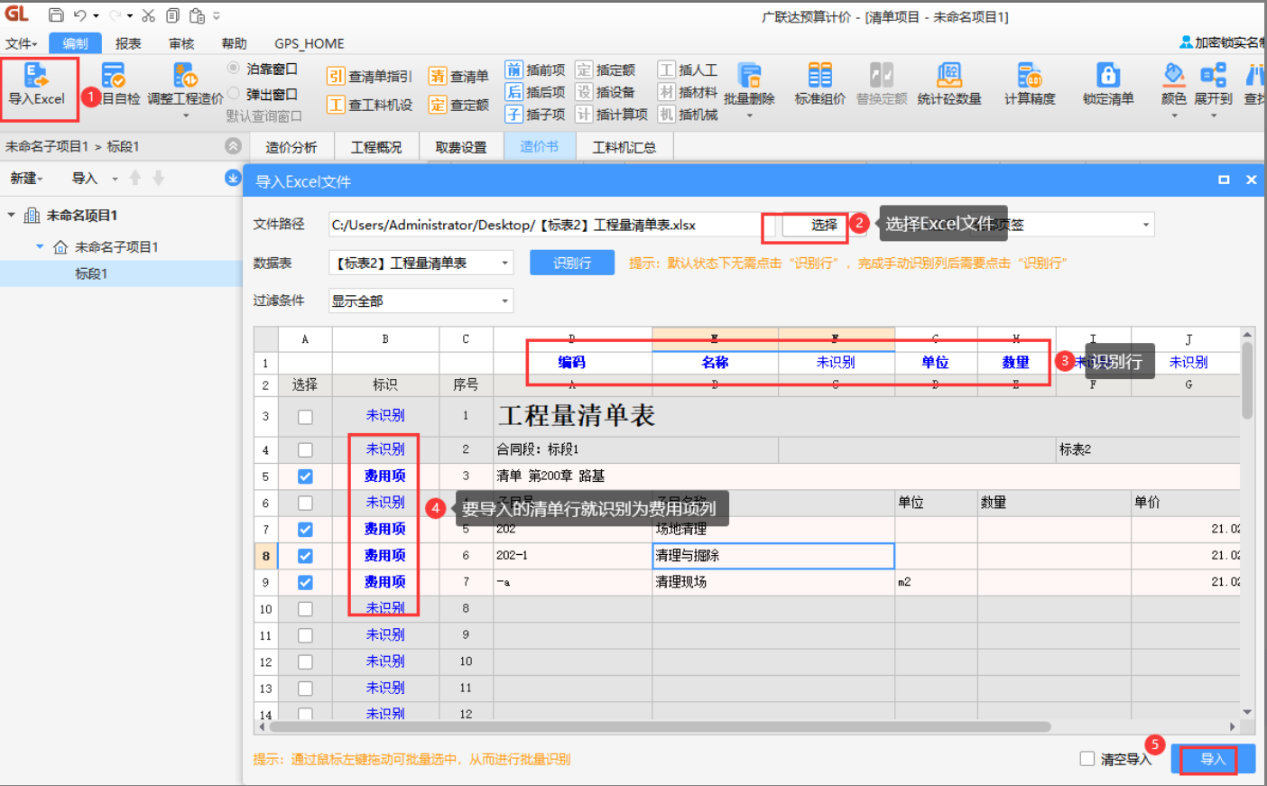1267x786 pixels.
Task: Open 查清单指引 lookup
Action: pyautogui.click(x=369, y=77)
